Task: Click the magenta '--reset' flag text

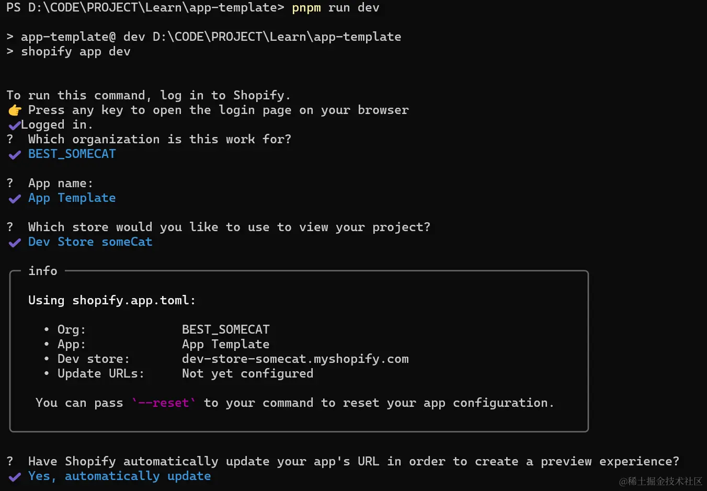Action: coord(164,403)
